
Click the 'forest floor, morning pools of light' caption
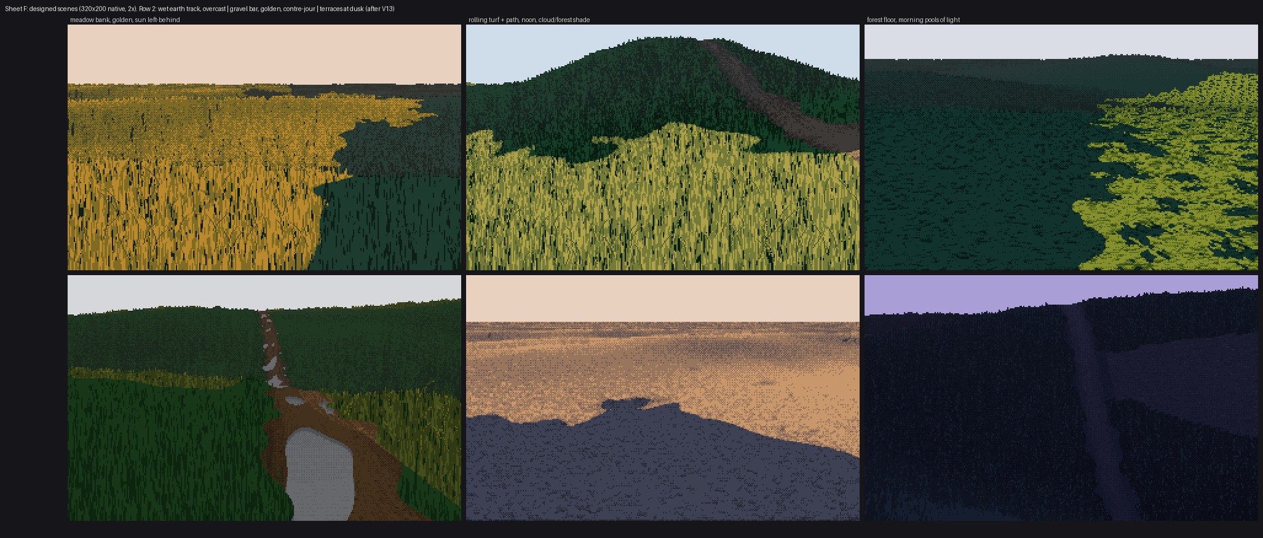[913, 20]
